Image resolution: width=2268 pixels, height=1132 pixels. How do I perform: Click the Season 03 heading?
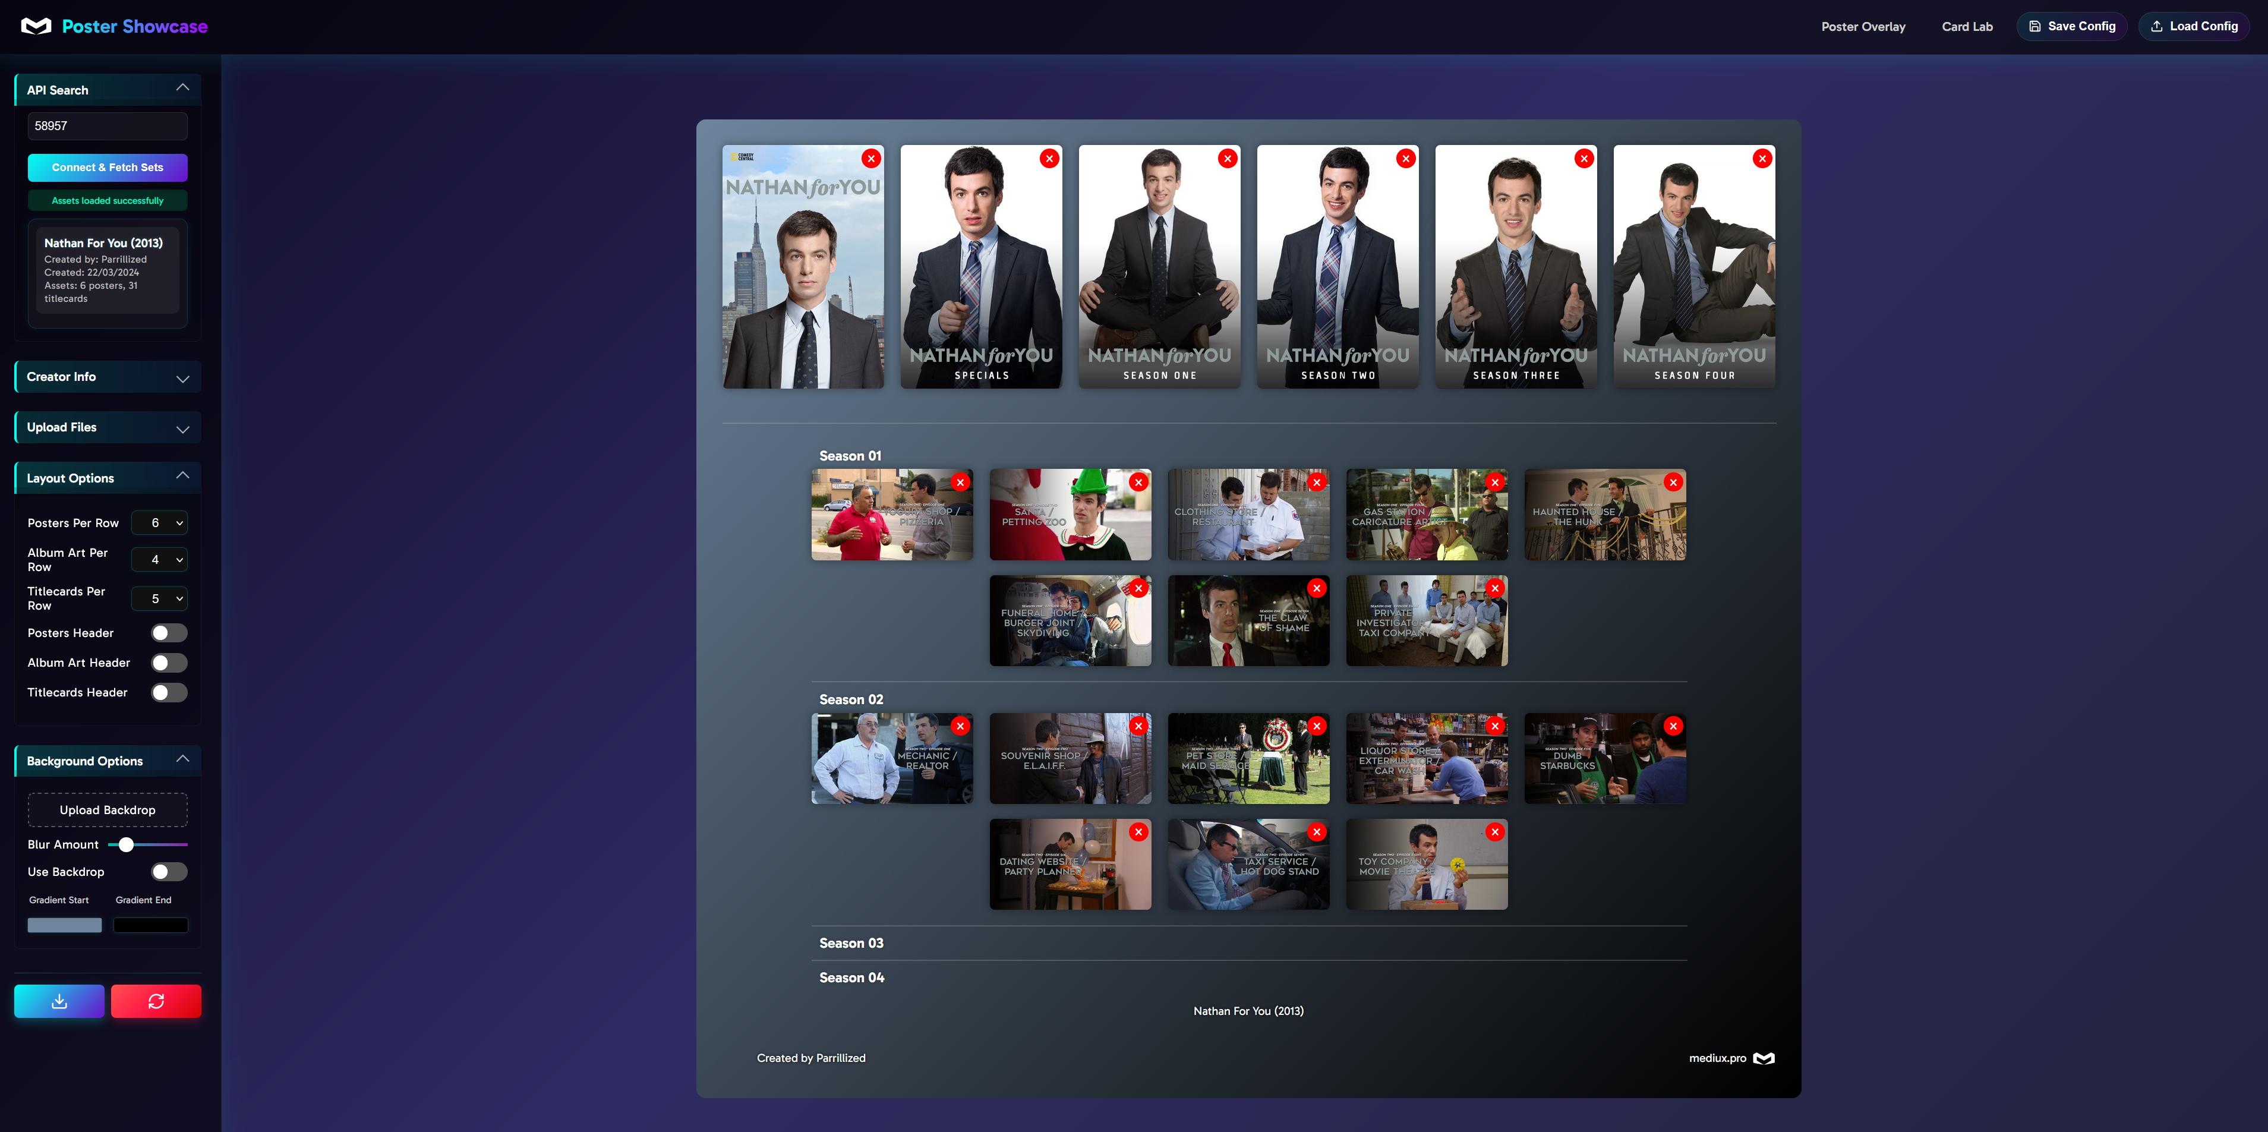(x=851, y=943)
